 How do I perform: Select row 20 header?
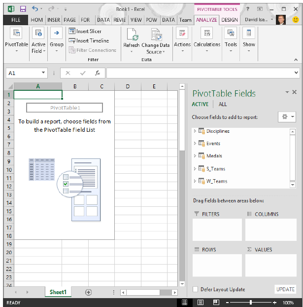9,252
